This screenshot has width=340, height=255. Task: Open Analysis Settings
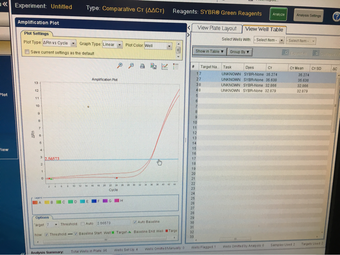pos(309,15)
